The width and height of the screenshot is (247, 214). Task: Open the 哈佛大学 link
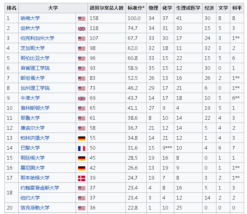click(x=30, y=18)
